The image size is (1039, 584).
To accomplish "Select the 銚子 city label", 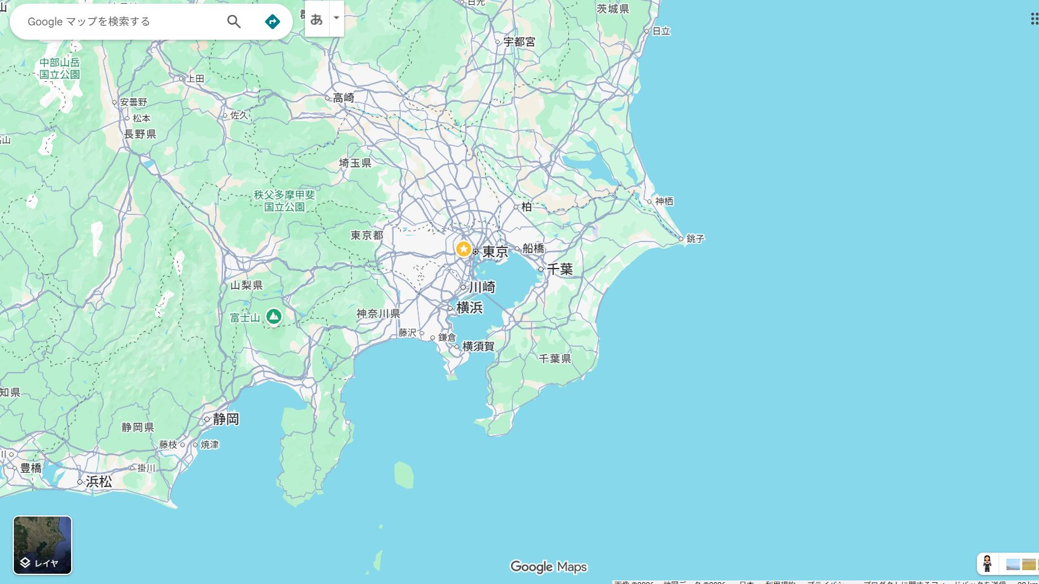I will (695, 238).
